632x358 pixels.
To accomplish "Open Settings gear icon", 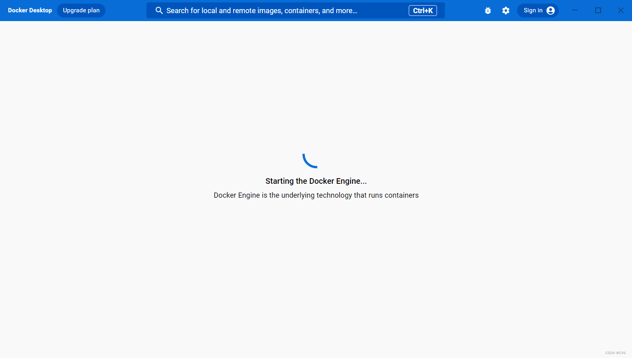I will pos(506,11).
